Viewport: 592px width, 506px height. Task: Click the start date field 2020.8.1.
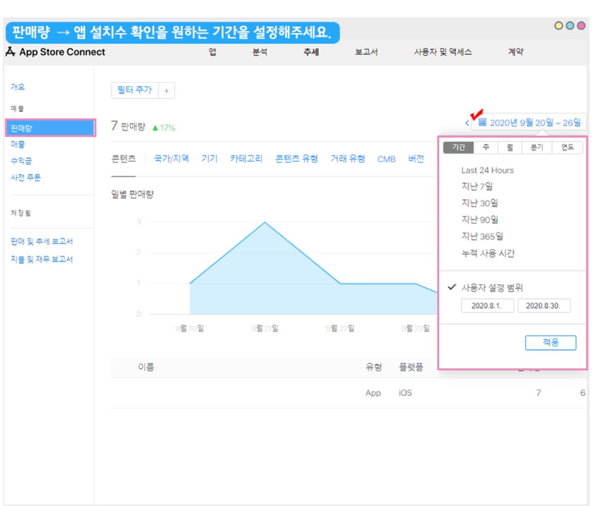[487, 306]
